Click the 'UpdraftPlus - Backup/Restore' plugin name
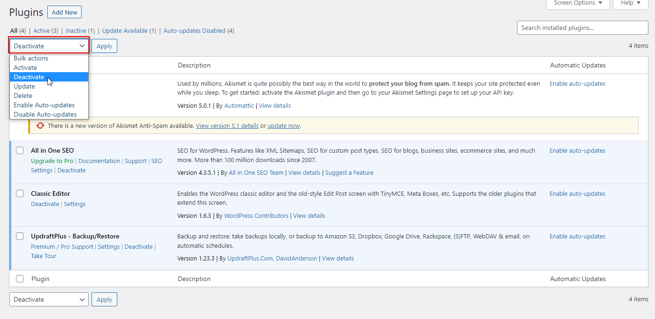Viewport: 655px width, 319px height. click(75, 237)
